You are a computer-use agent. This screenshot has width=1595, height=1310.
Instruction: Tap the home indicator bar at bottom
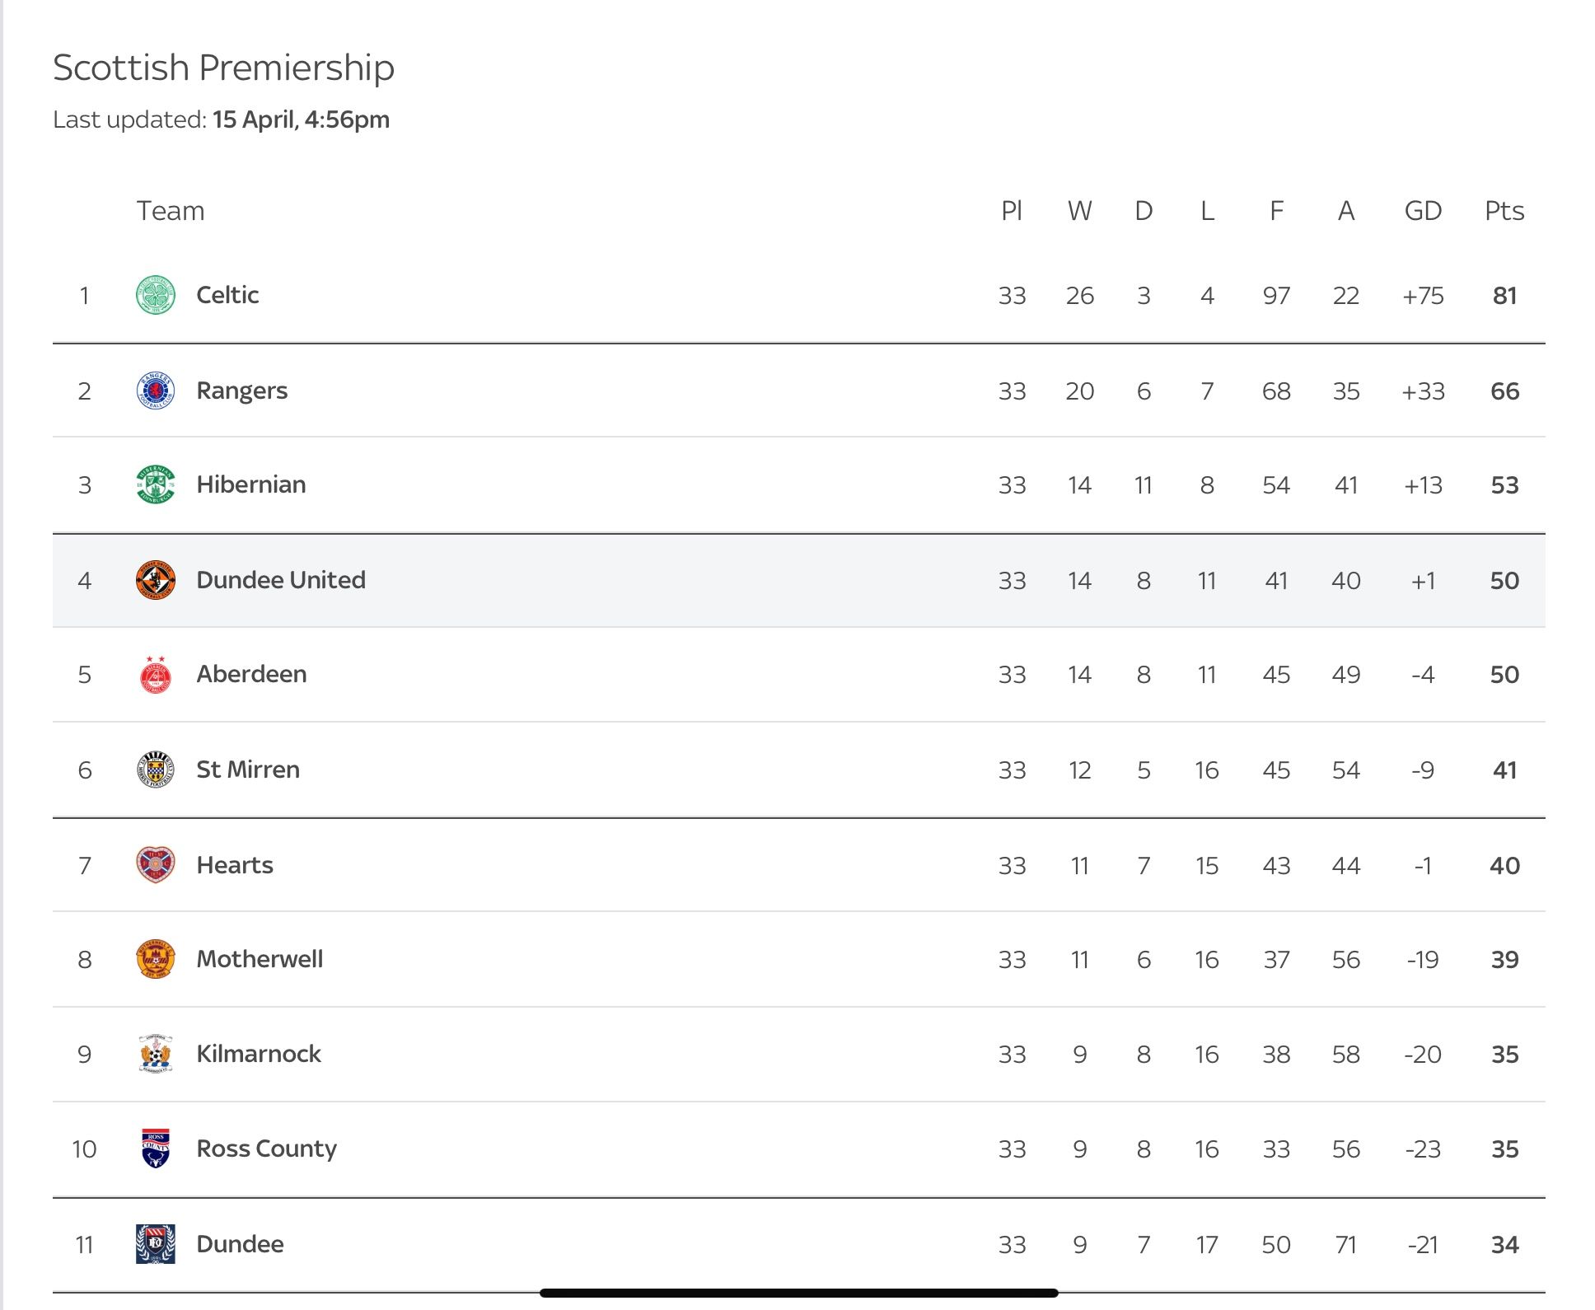[798, 1293]
